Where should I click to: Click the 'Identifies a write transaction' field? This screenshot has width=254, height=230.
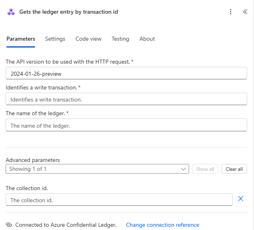click(x=126, y=99)
